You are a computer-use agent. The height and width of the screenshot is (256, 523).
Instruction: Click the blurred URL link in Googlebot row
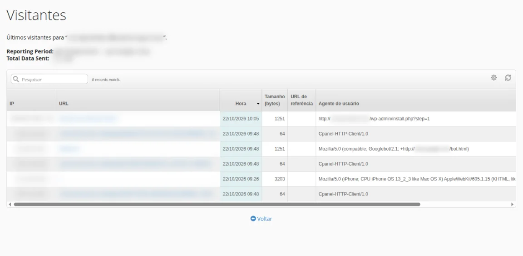(70, 149)
